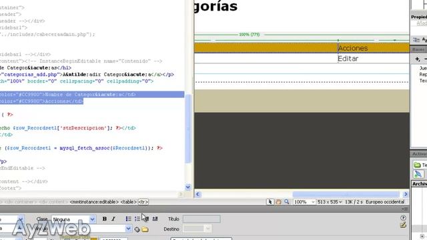Click the Título input field
The image size is (427, 240).
[201, 219]
